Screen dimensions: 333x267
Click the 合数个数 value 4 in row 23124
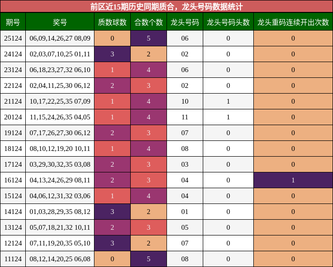pyautogui.click(x=149, y=70)
